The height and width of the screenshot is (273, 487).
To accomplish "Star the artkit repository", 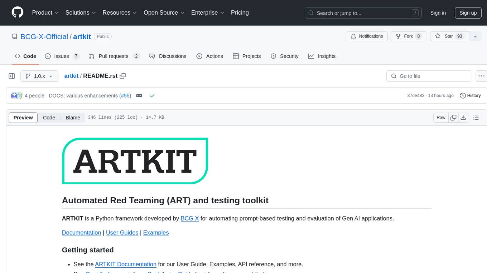I will [x=449, y=36].
